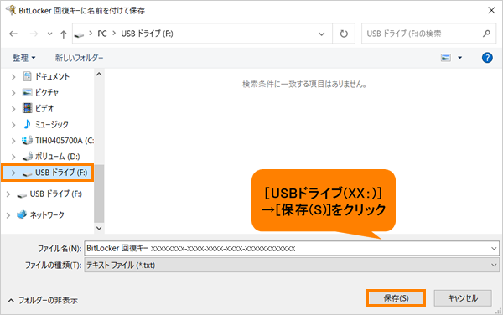Open the address bar history dropdown
This screenshot has width=503, height=315.
click(x=321, y=34)
